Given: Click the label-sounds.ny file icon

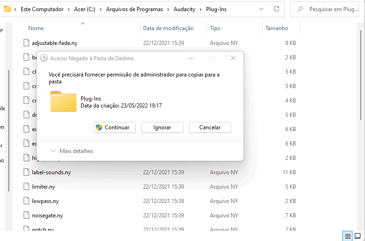Looking at the screenshot, I should tap(26, 172).
